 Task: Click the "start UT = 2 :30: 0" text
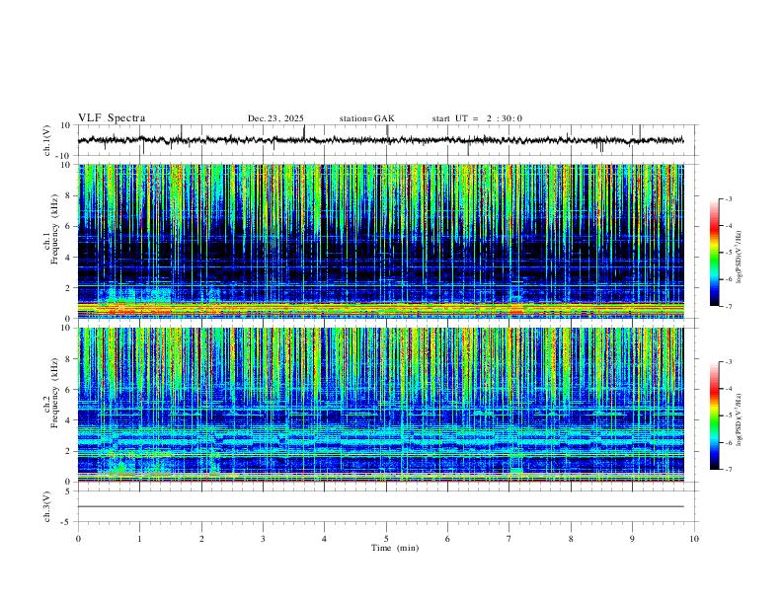pyautogui.click(x=477, y=118)
